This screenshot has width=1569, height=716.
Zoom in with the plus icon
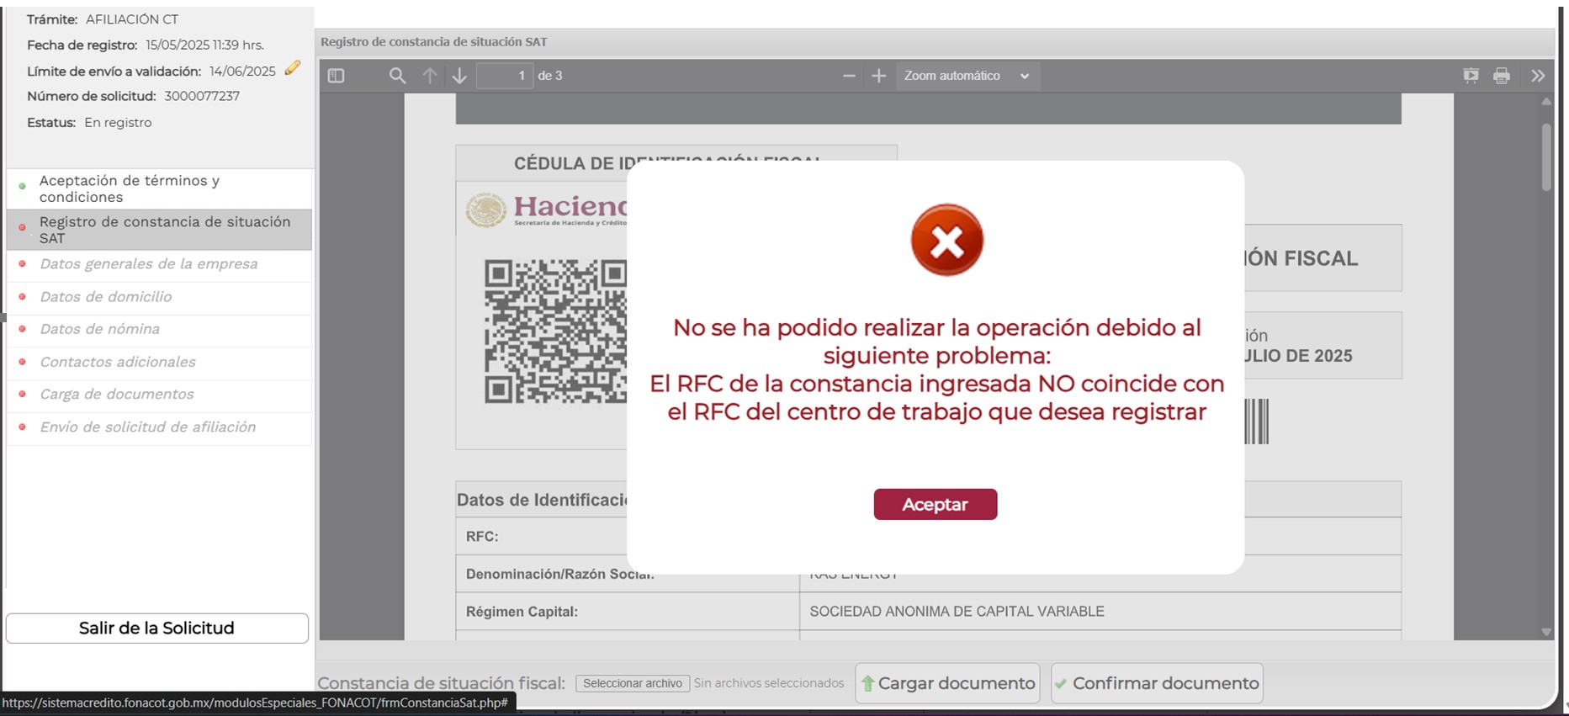[x=878, y=76]
